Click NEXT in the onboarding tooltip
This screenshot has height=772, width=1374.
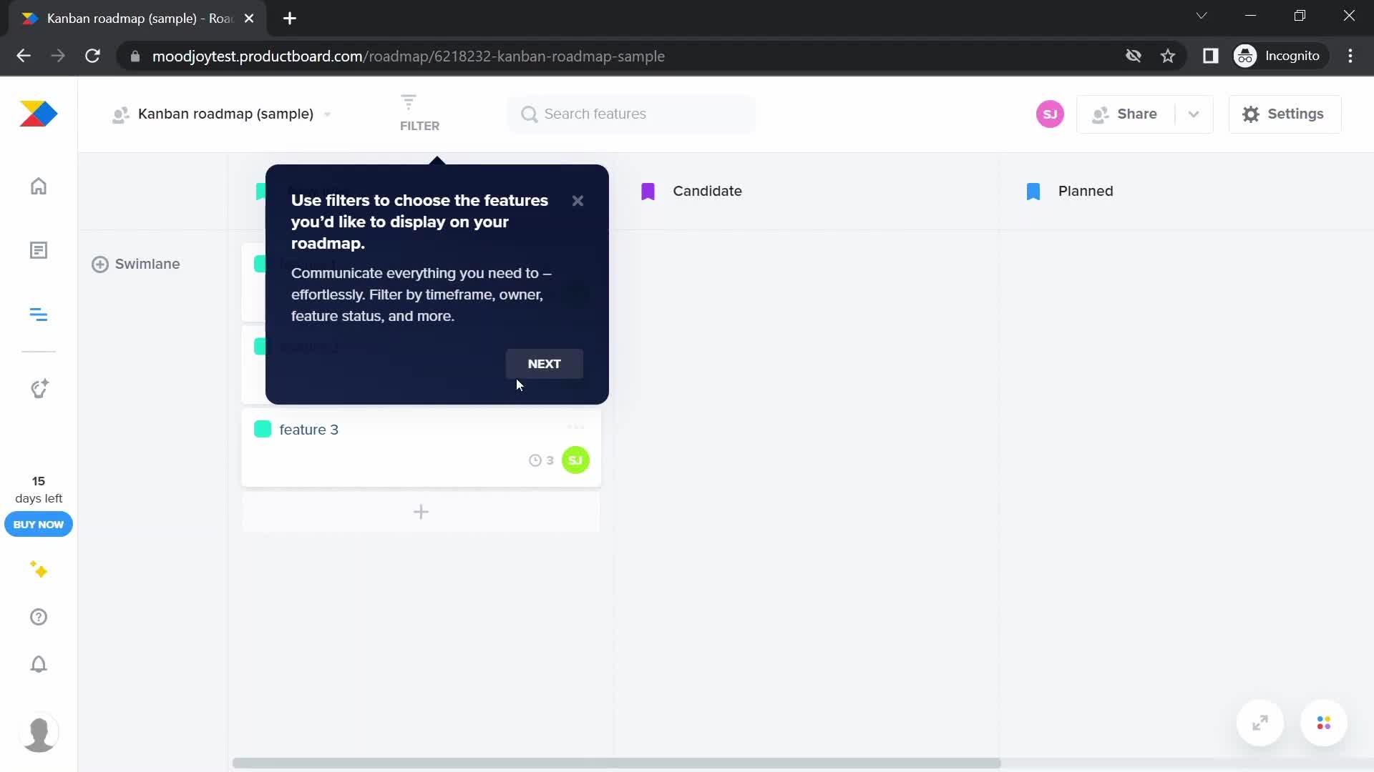pyautogui.click(x=544, y=364)
